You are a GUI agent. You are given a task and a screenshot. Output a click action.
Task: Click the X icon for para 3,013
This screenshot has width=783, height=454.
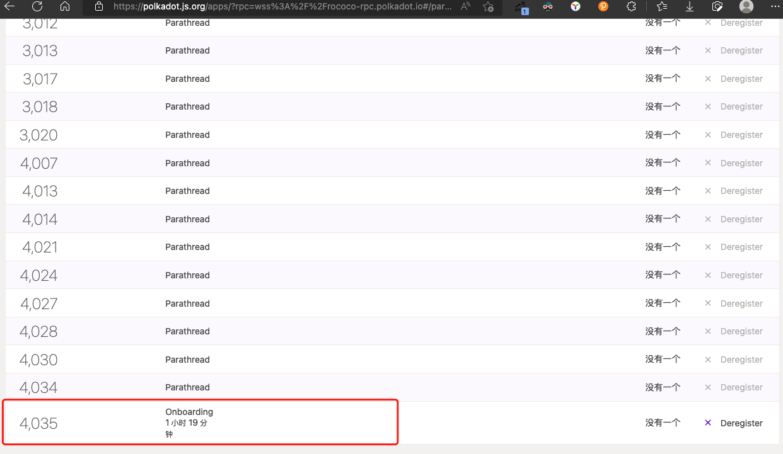(x=708, y=50)
